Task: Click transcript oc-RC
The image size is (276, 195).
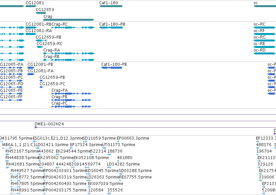Action: (x=265, y=28)
